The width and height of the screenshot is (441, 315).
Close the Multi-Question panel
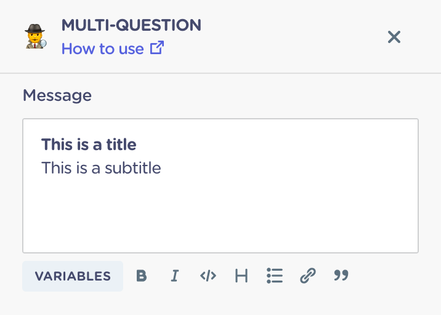[x=394, y=37]
